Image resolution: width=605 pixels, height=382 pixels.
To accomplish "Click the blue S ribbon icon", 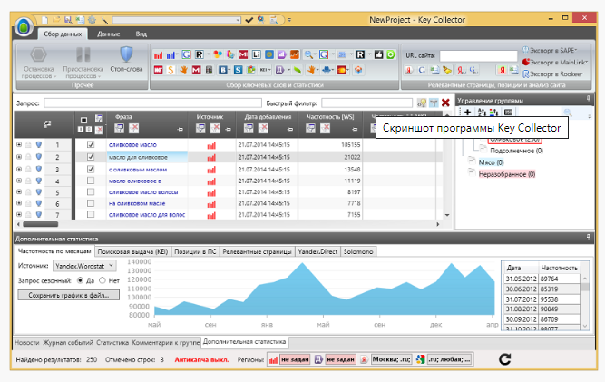I will point(238,70).
